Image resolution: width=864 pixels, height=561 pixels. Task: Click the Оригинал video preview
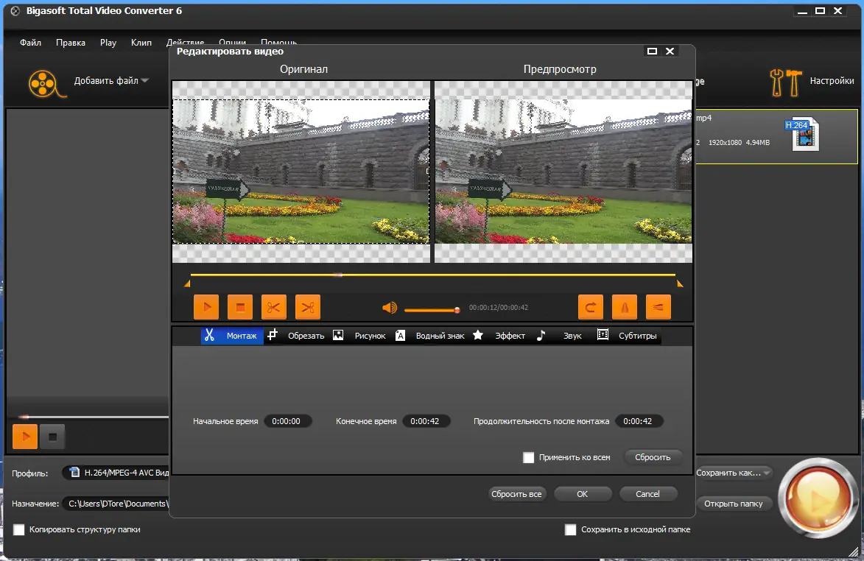(301, 172)
